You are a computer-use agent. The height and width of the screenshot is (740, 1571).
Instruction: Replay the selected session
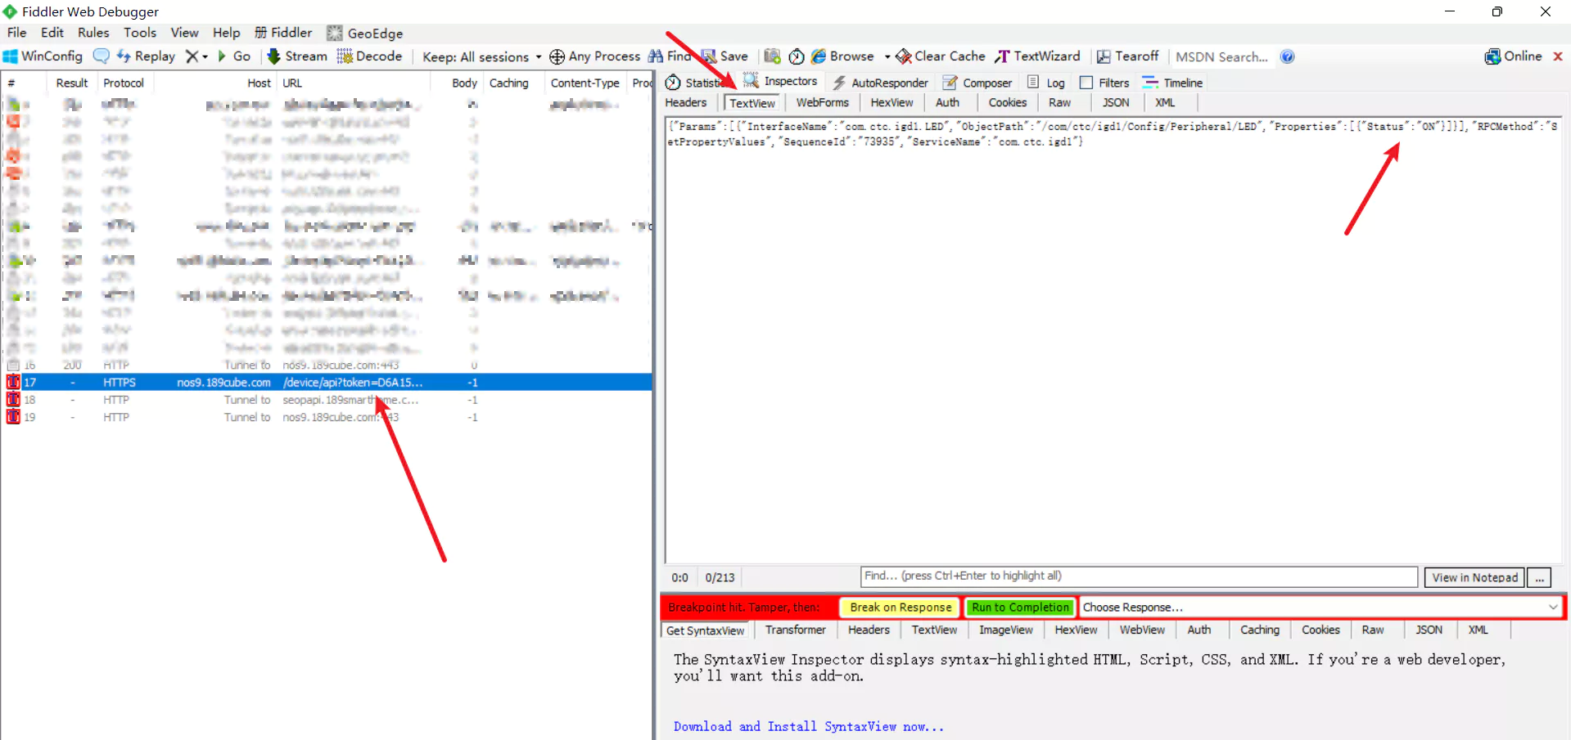click(147, 56)
